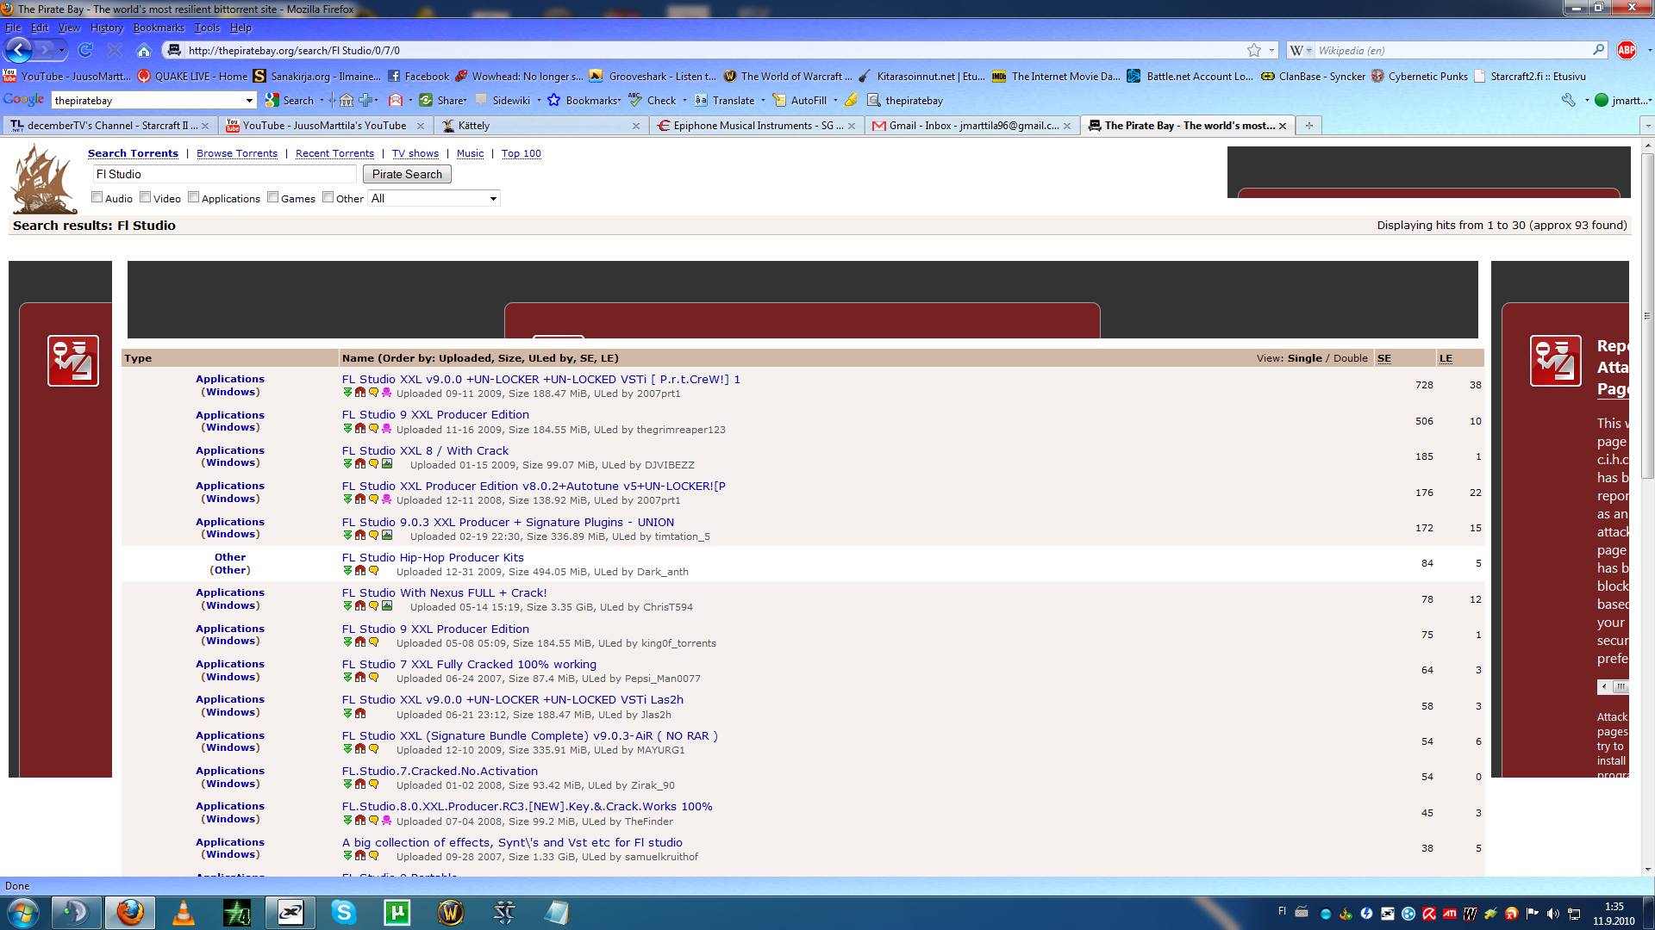Open the back history dropdown arrow
Viewport: 1655px width, 930px height.
(x=61, y=50)
